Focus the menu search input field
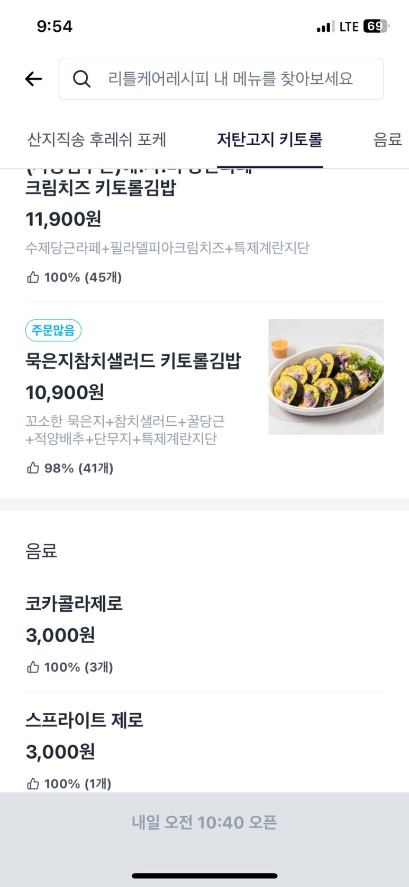 coord(230,79)
